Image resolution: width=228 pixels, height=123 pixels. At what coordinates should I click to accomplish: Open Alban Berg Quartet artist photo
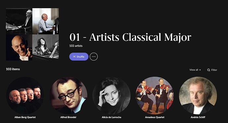click(25, 95)
